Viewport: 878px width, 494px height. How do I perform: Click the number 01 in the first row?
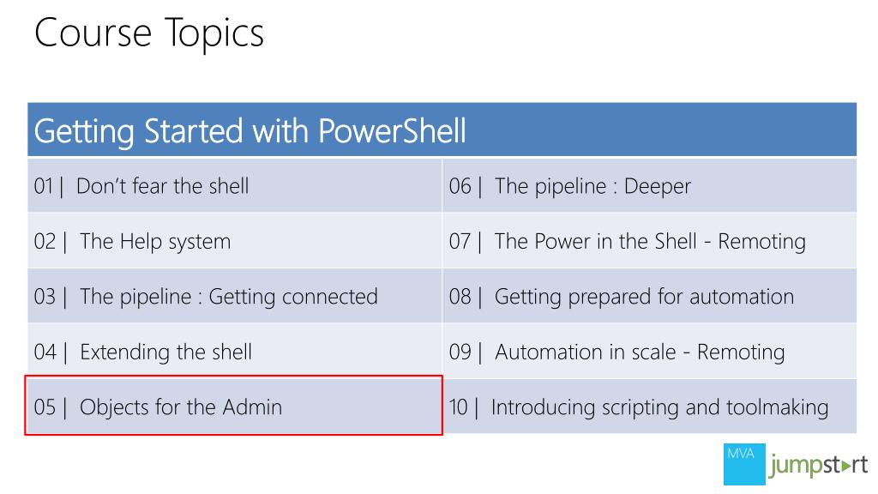[x=43, y=186]
